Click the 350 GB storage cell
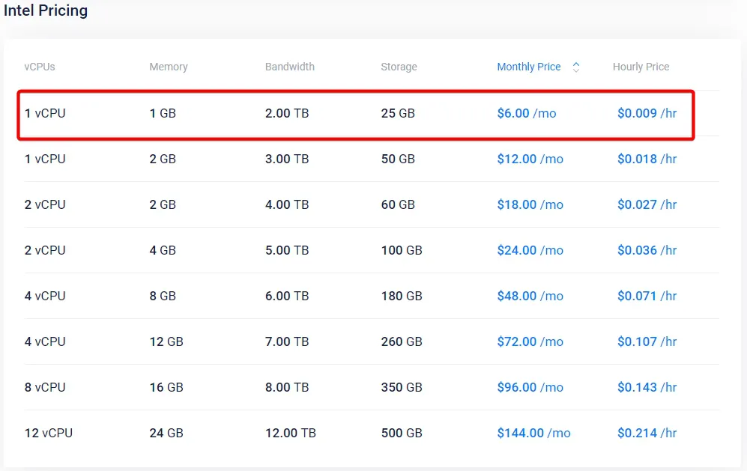 402,388
